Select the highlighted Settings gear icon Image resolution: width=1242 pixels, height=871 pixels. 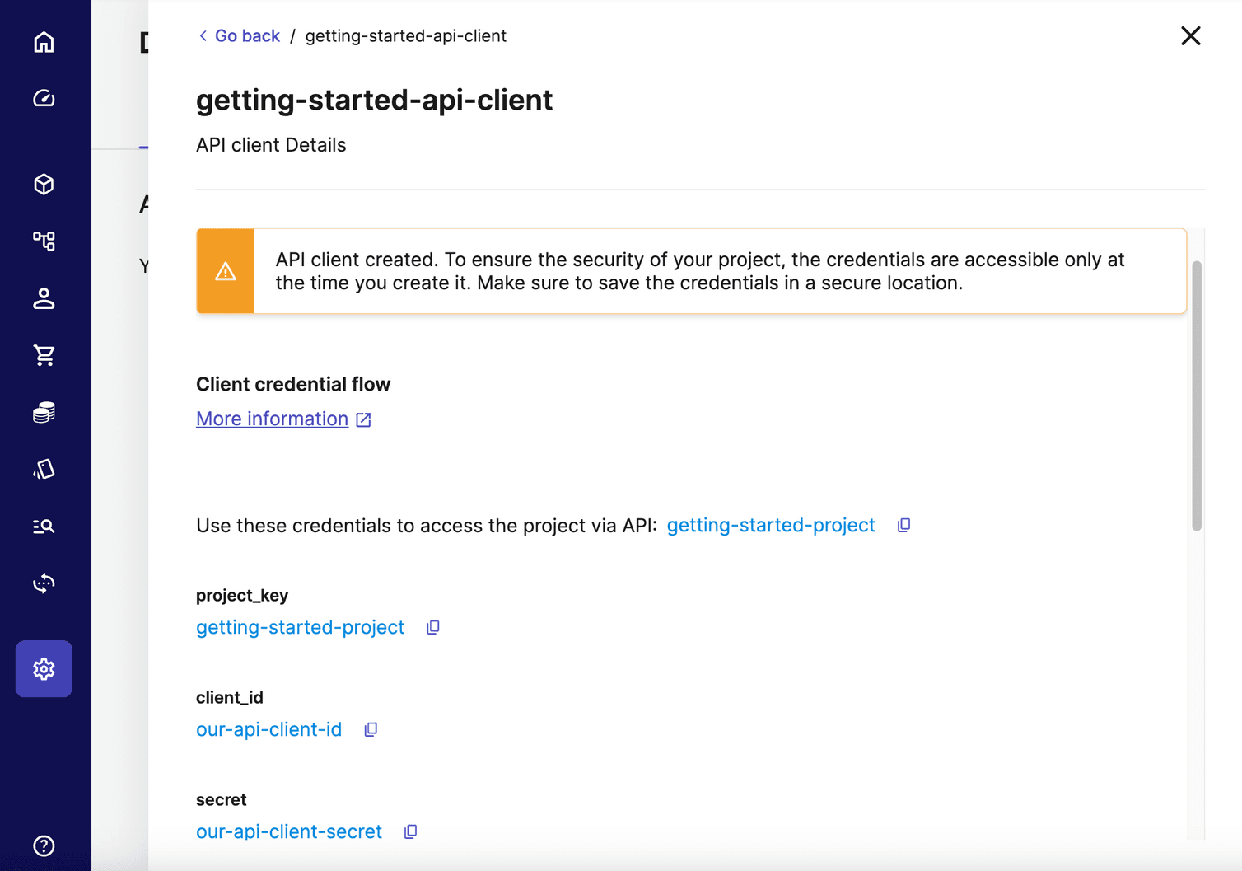pos(44,669)
